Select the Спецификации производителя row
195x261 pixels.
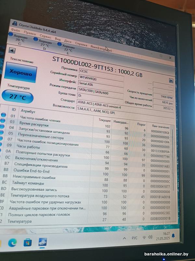pyautogui.click(x=87, y=167)
